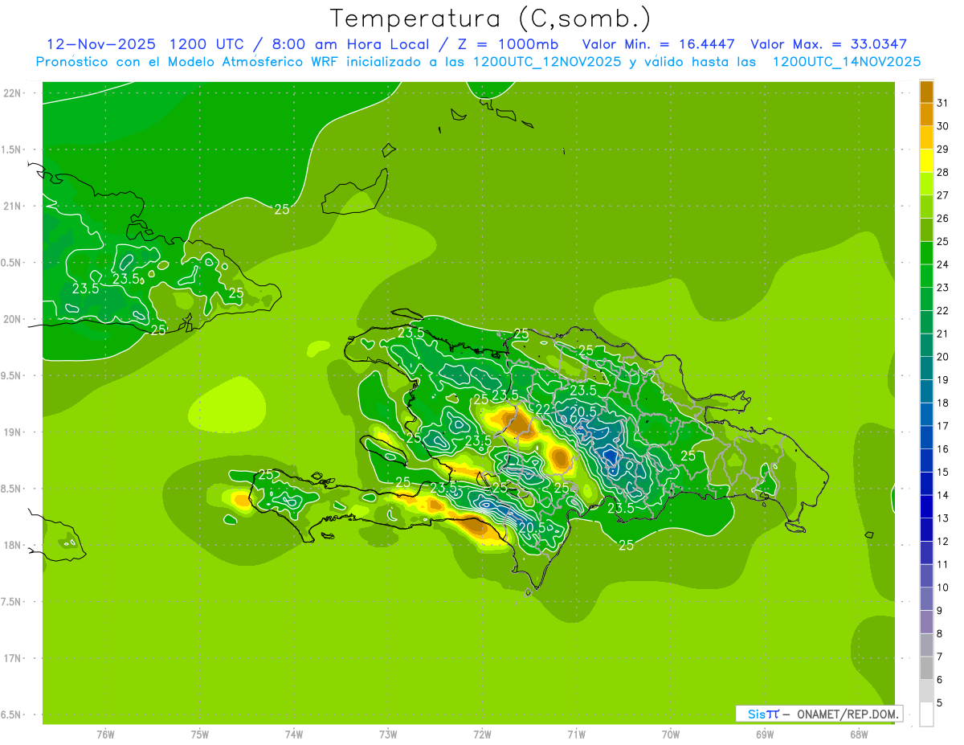Click the 9.5N latitude axis label
Viewport: 964px width, 745px height.
click(10, 376)
